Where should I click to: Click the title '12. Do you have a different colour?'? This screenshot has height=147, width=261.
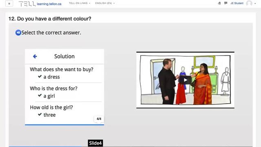[x=50, y=19]
